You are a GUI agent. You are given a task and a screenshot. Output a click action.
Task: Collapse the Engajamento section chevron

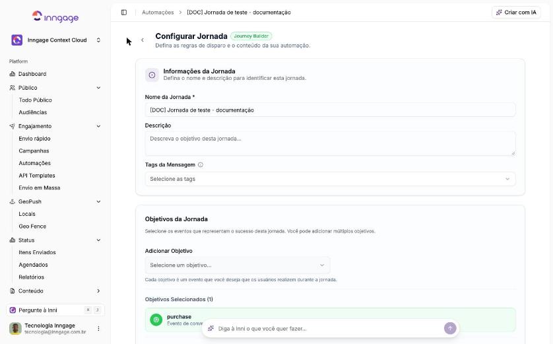pos(98,126)
